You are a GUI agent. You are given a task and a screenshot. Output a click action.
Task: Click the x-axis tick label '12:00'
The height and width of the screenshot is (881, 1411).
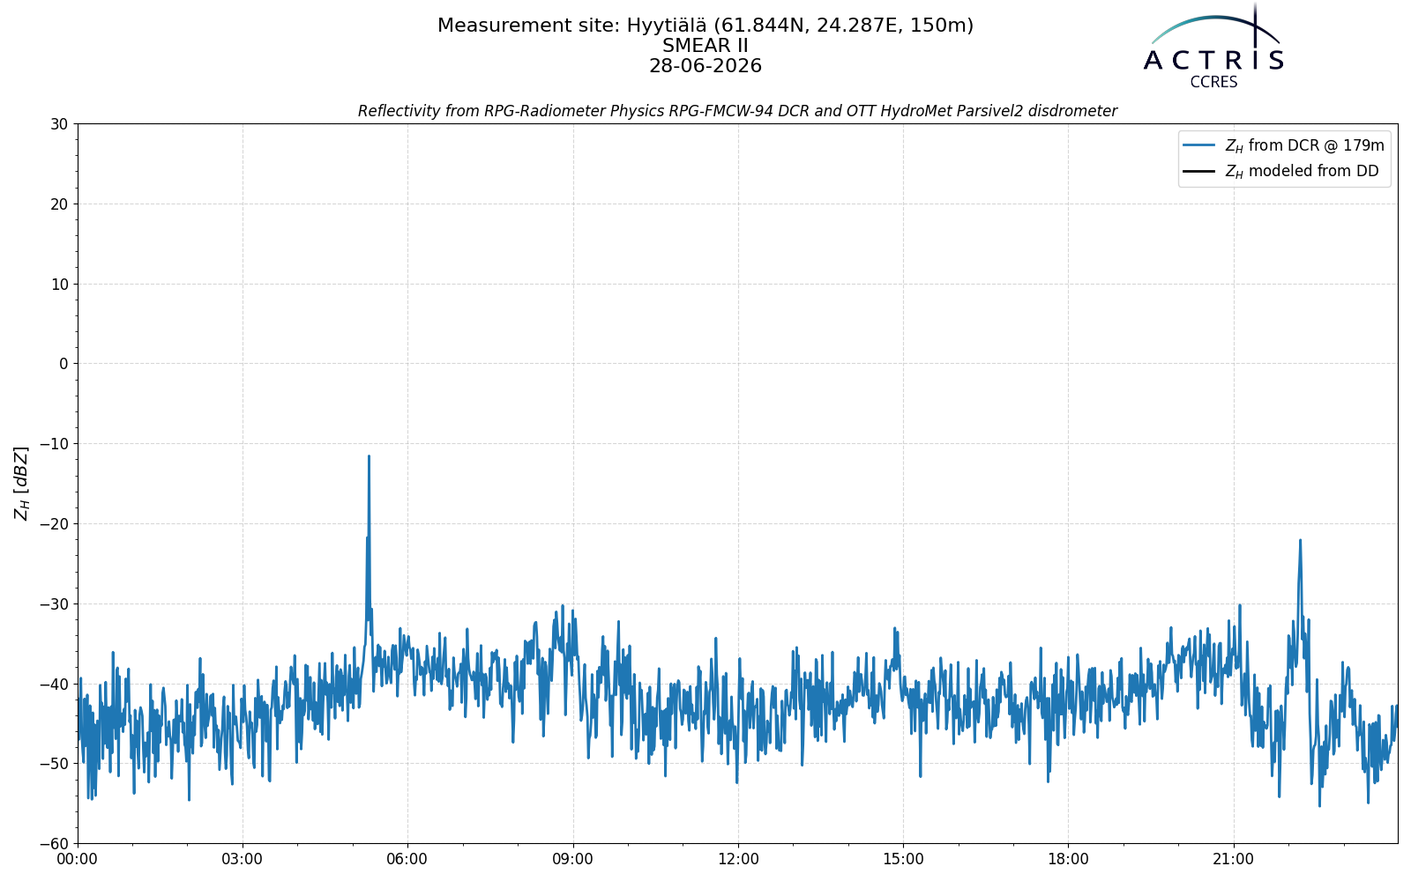(x=738, y=860)
